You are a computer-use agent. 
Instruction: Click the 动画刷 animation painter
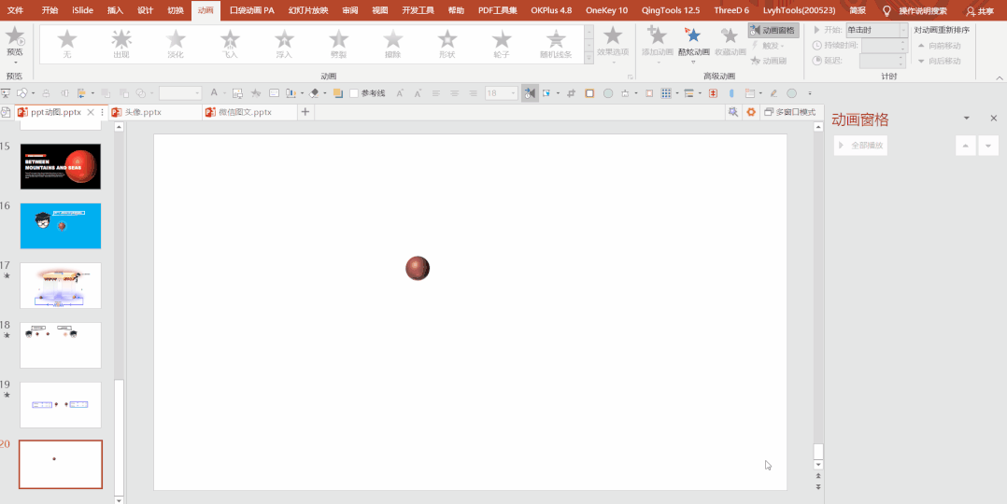pyautogui.click(x=768, y=61)
